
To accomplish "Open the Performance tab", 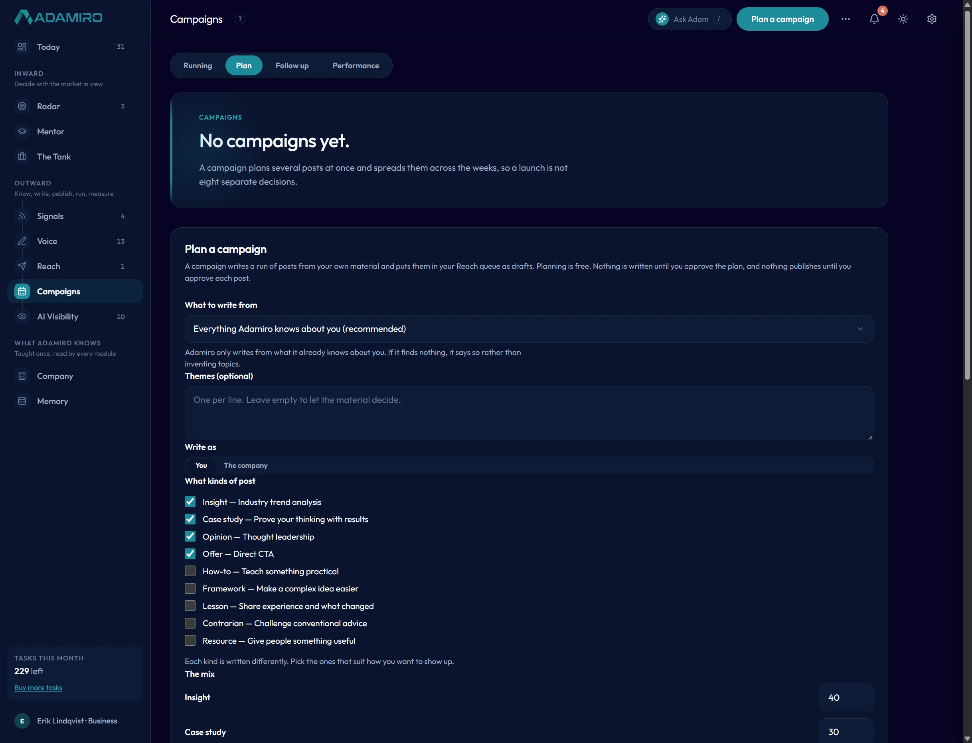I will (356, 65).
